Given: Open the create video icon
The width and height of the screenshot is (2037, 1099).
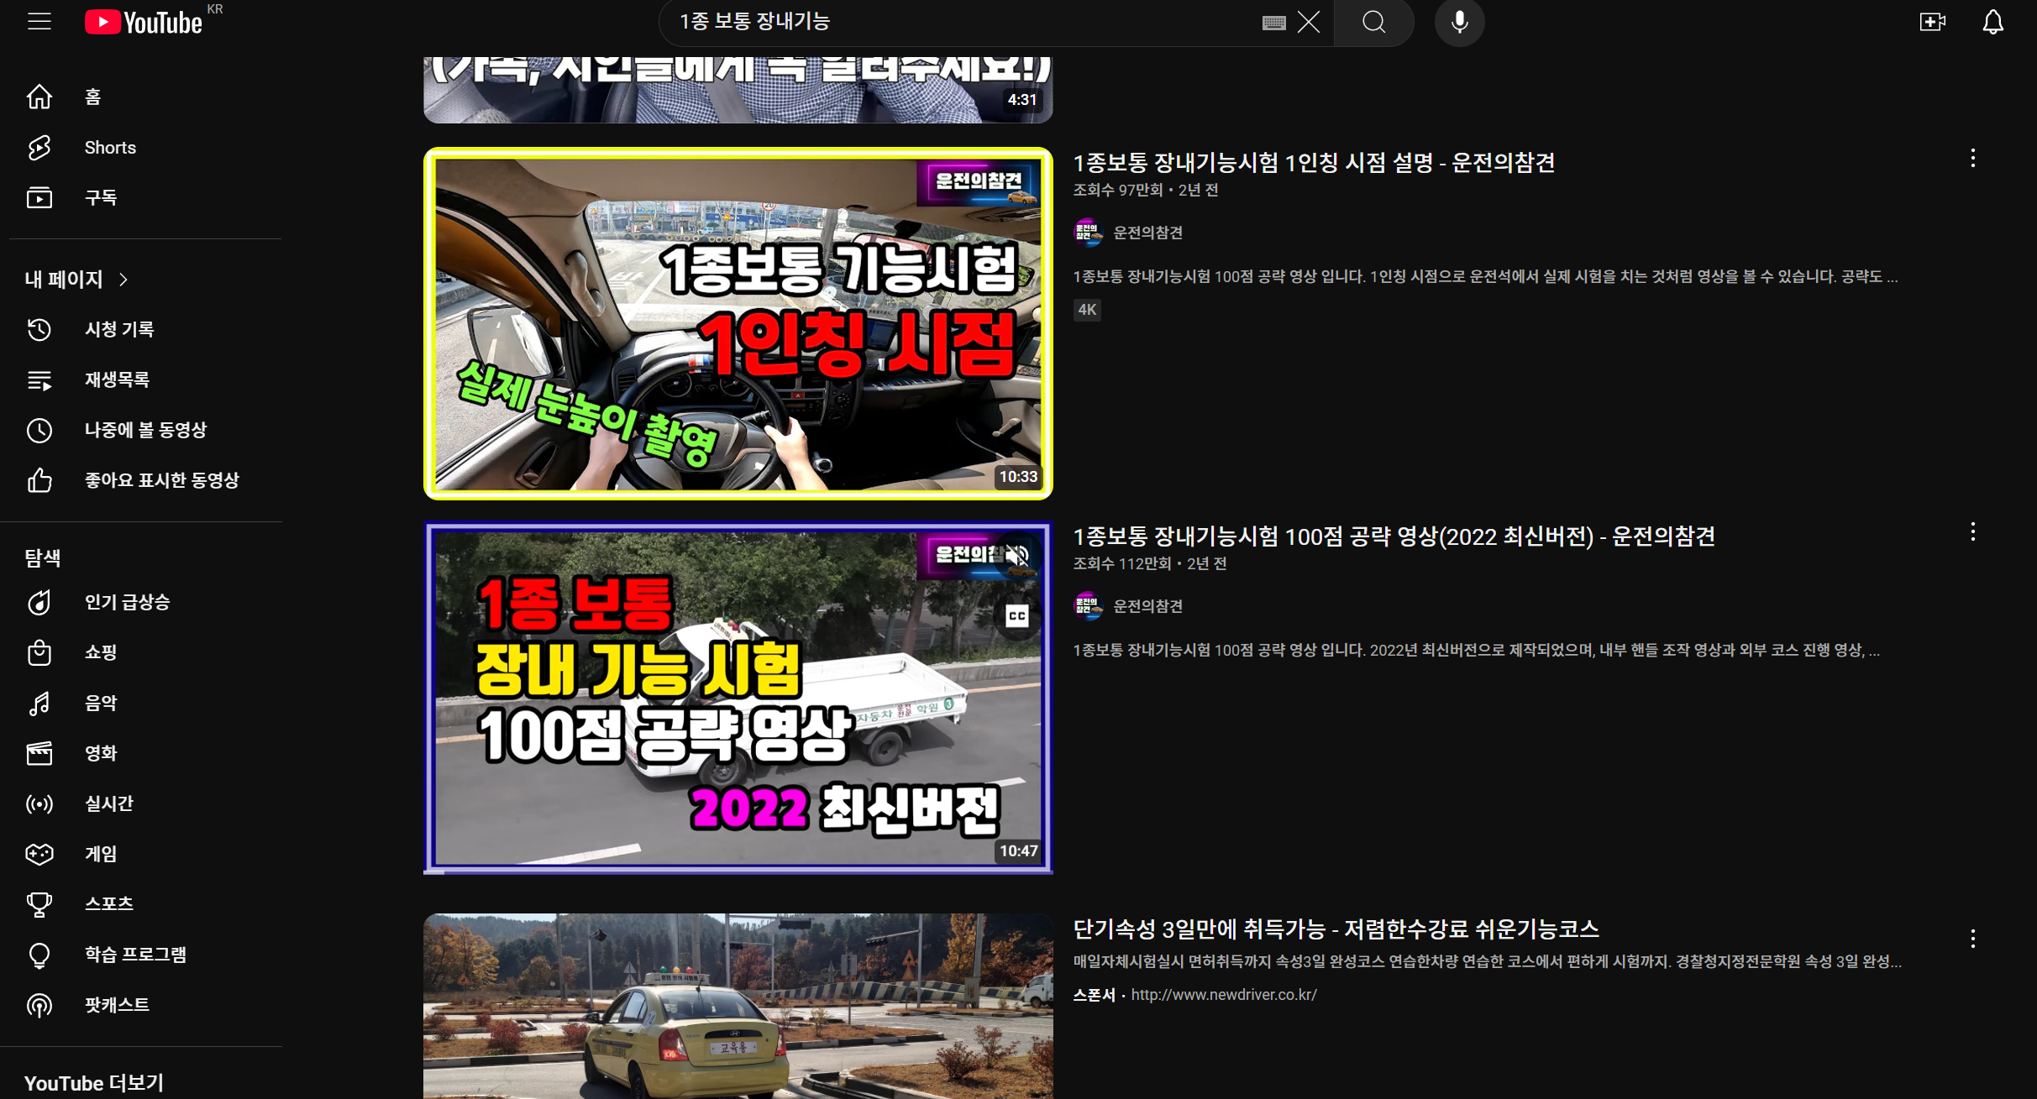Looking at the screenshot, I should (1932, 22).
